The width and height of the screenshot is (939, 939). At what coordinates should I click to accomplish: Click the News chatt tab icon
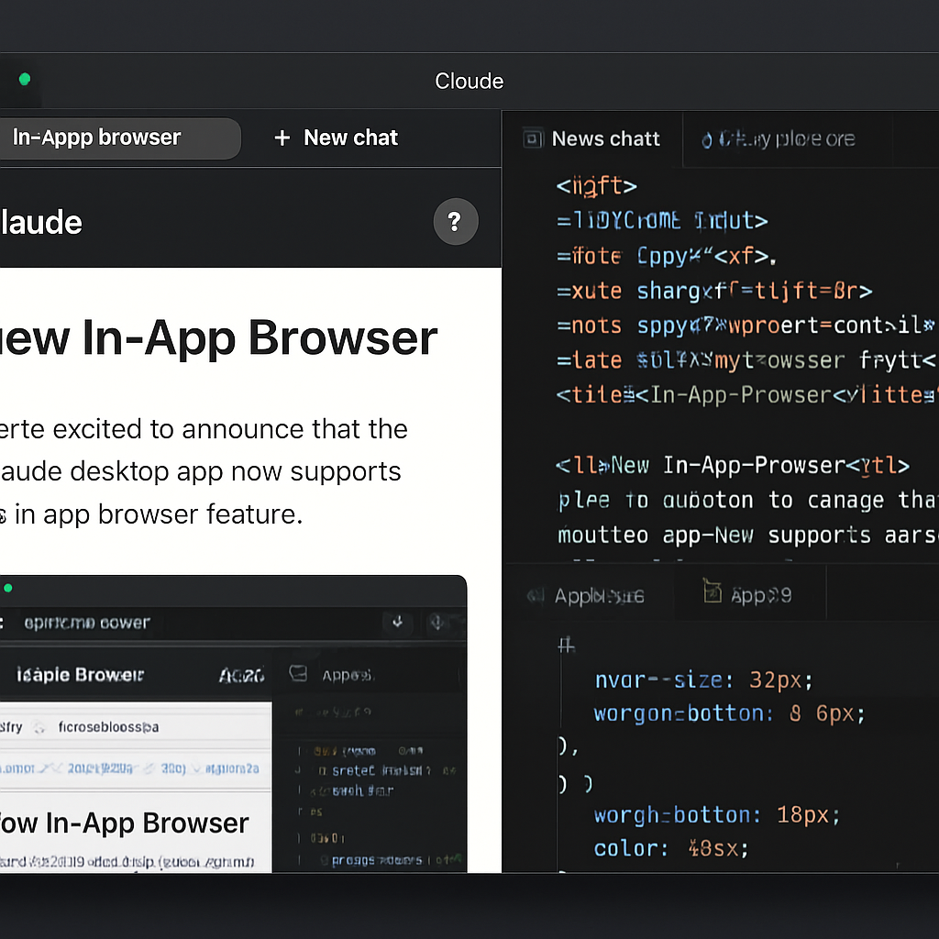533,138
